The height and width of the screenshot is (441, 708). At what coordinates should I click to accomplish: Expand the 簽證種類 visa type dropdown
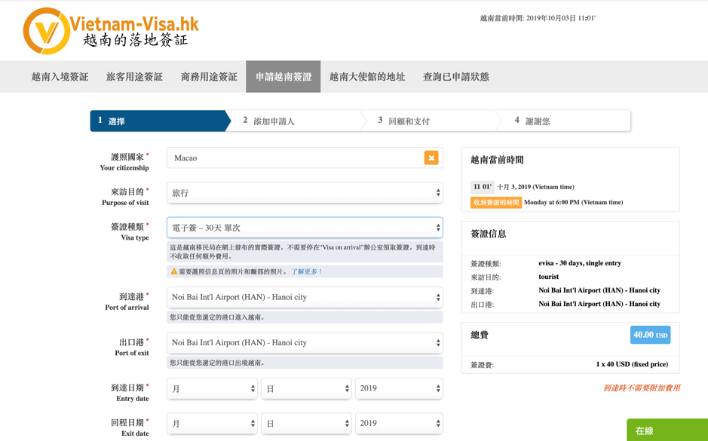point(305,228)
